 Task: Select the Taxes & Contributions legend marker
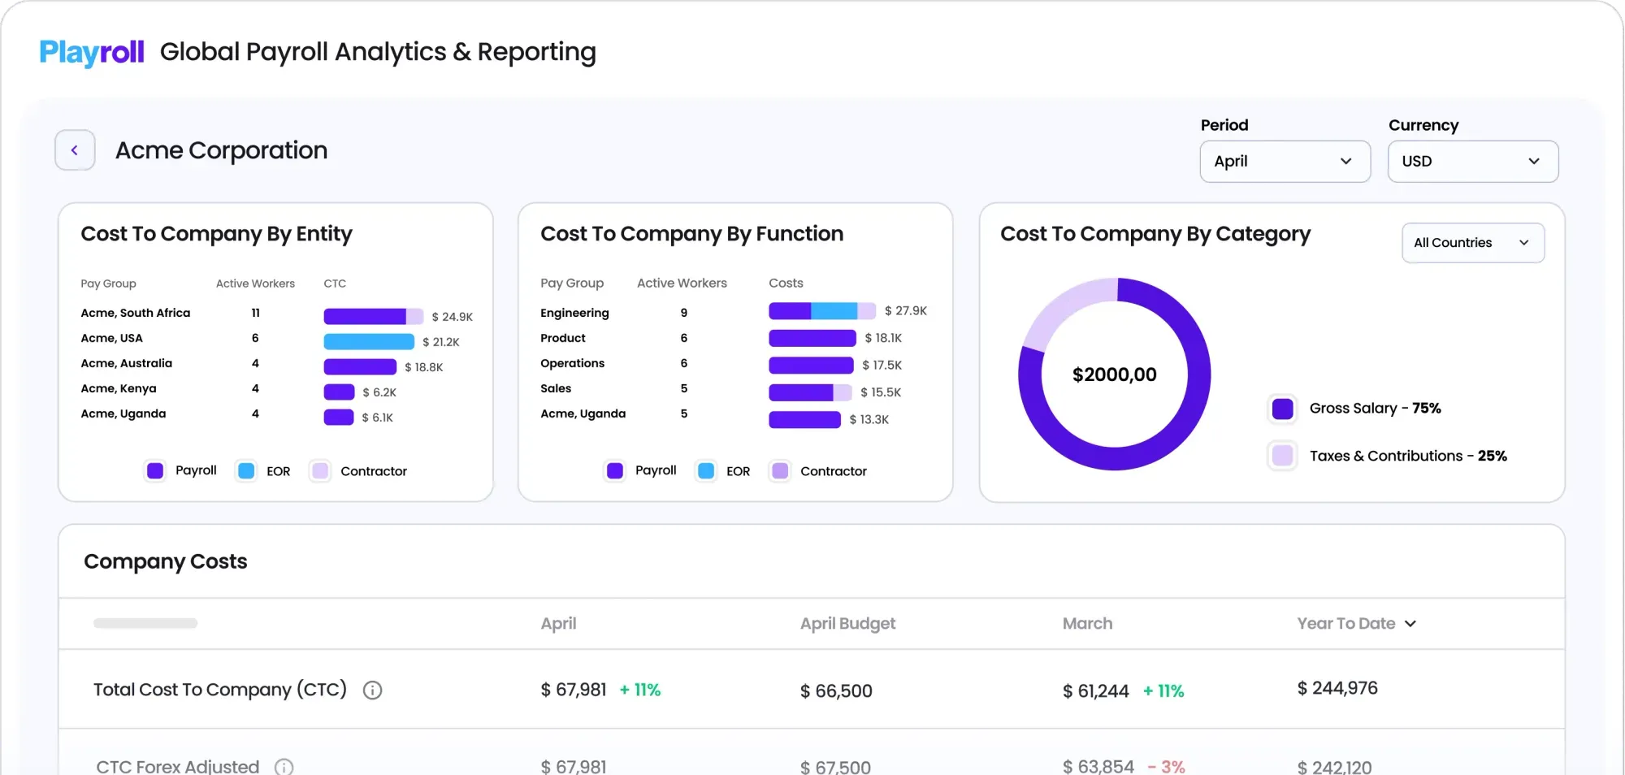click(1282, 456)
